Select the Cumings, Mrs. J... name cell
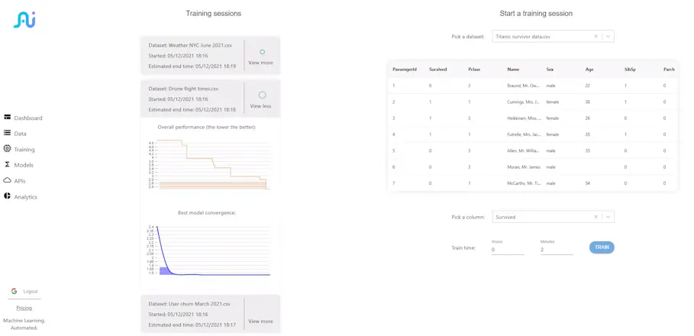This screenshot has width=694, height=336. click(x=523, y=102)
